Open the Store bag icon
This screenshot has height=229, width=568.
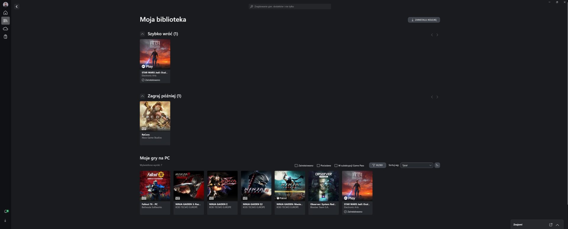[5, 37]
